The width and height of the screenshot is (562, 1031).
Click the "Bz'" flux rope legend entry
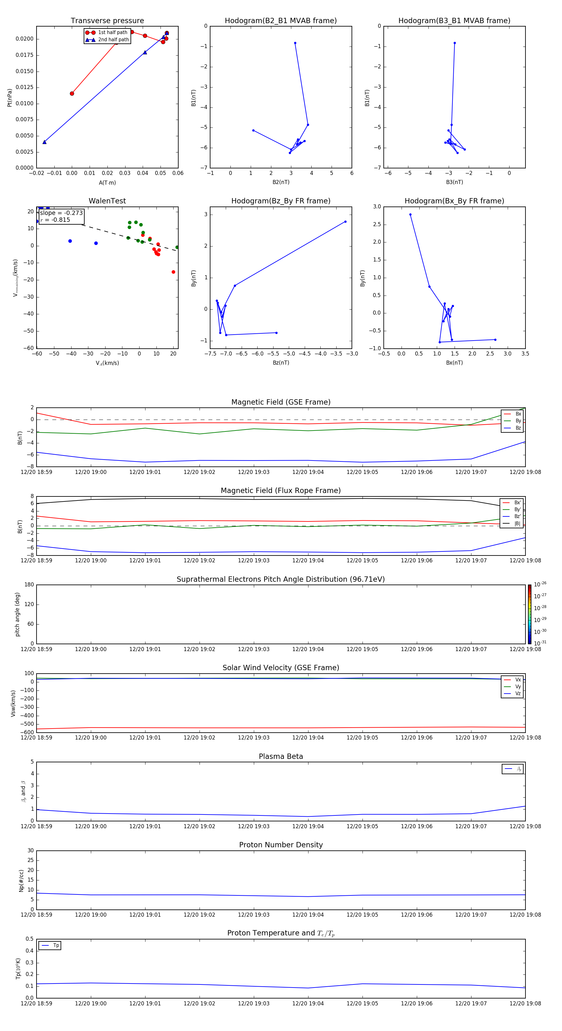(x=512, y=516)
